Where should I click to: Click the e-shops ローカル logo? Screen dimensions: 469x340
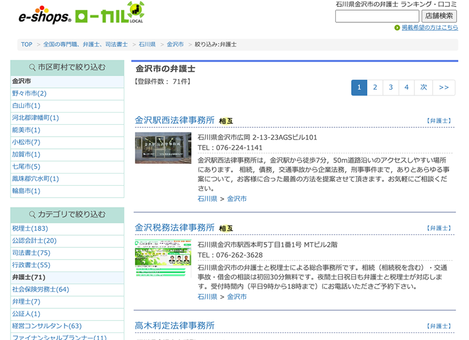[x=81, y=13]
